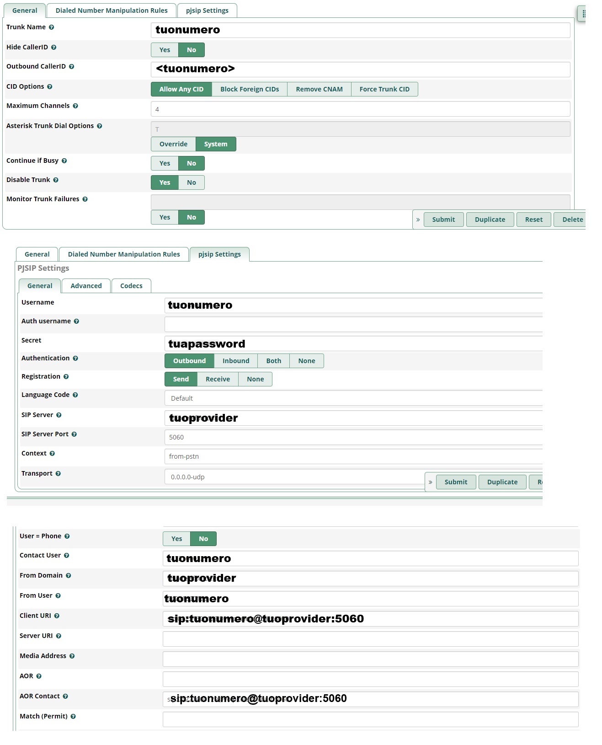The image size is (602, 745).
Task: Click the Maximum Channels input field
Action: tap(360, 109)
